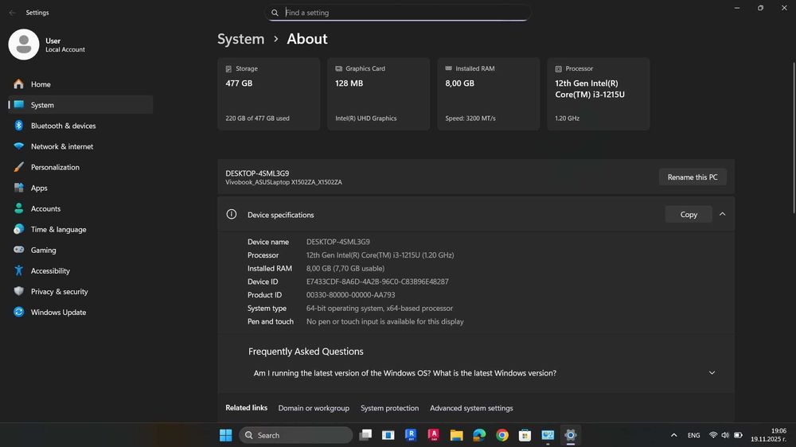
Task: Open the System protection link
Action: [390, 408]
